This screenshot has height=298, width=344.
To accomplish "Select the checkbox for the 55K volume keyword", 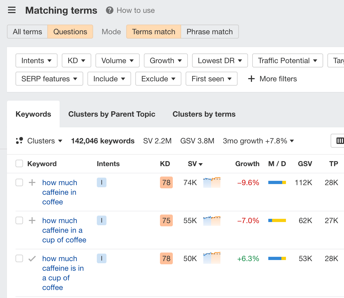I will point(19,220).
